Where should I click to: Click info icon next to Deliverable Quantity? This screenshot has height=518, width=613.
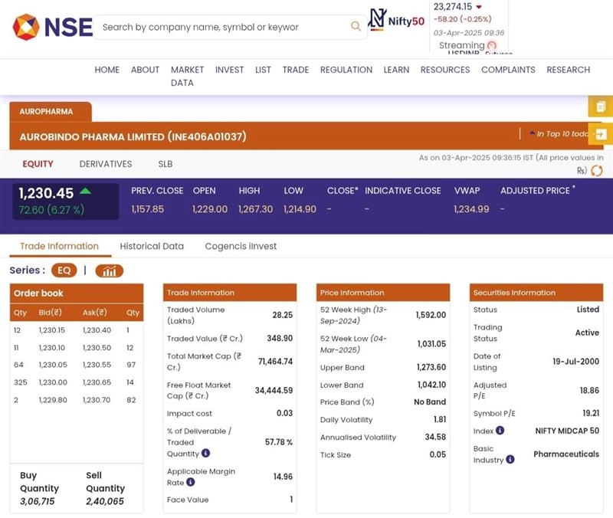205,454
